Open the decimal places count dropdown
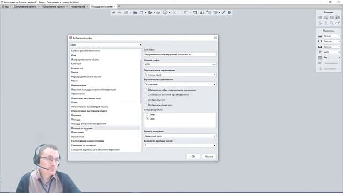 point(180,145)
